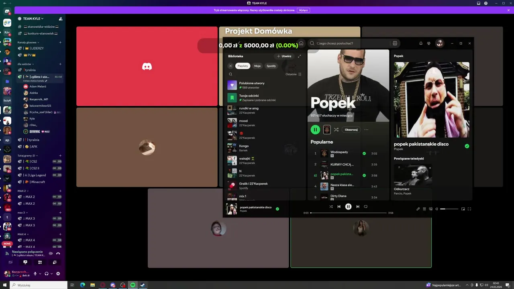The height and width of the screenshot is (289, 514).
Task: Open the konkurs-stanowisk text channel
Action: (40, 33)
